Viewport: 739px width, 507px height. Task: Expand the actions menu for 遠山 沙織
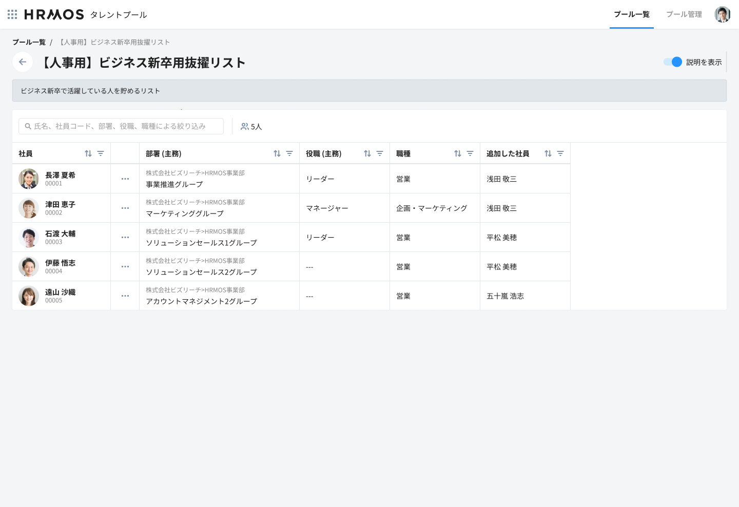point(125,296)
